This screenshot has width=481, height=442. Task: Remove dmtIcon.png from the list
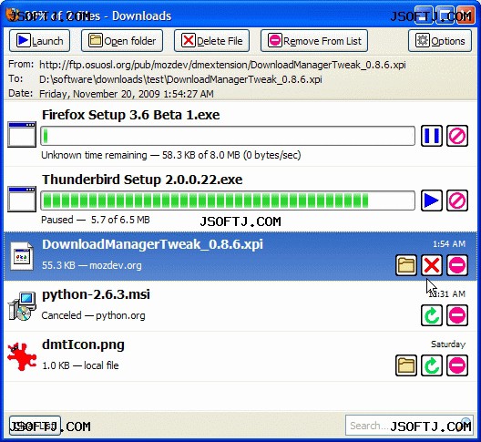[457, 365]
